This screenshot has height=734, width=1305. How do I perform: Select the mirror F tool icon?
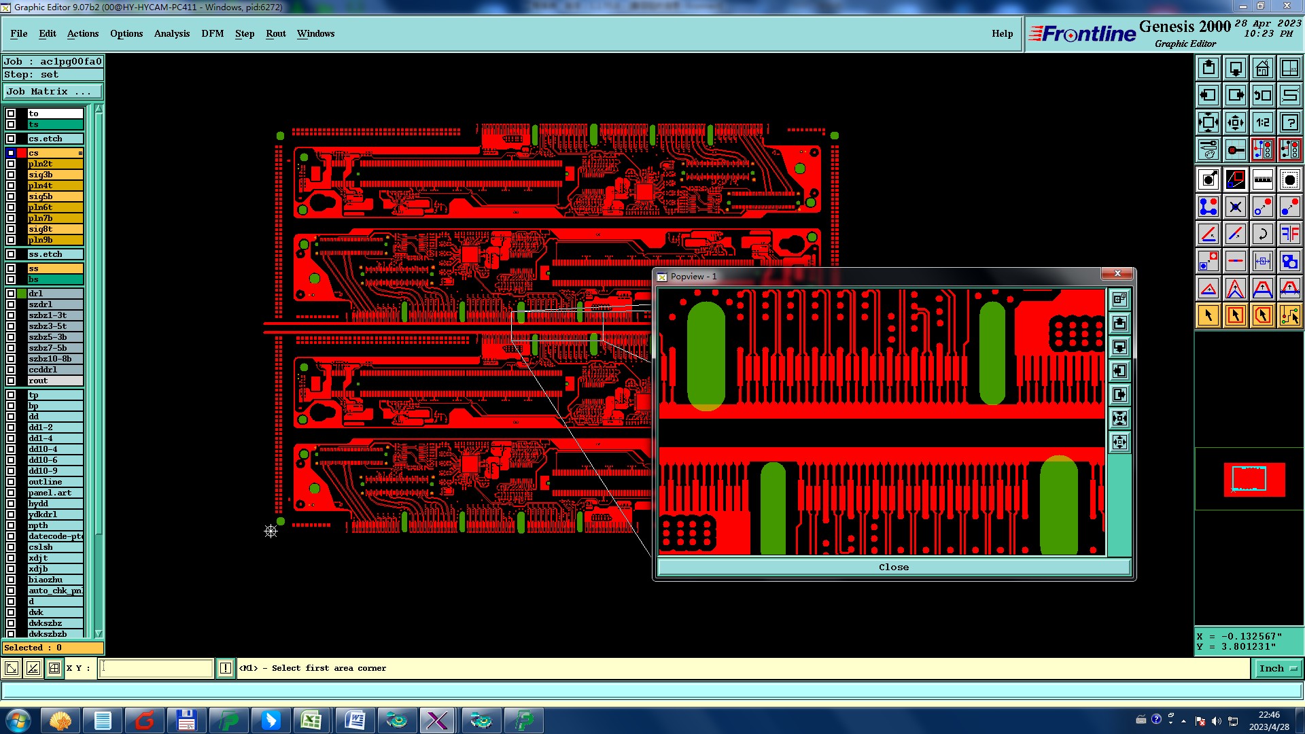[1289, 234]
